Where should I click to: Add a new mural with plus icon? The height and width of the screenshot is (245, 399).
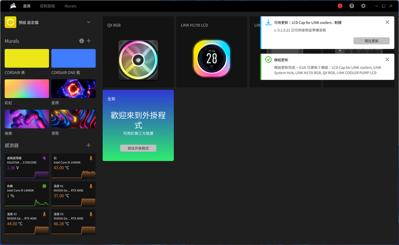coord(88,41)
